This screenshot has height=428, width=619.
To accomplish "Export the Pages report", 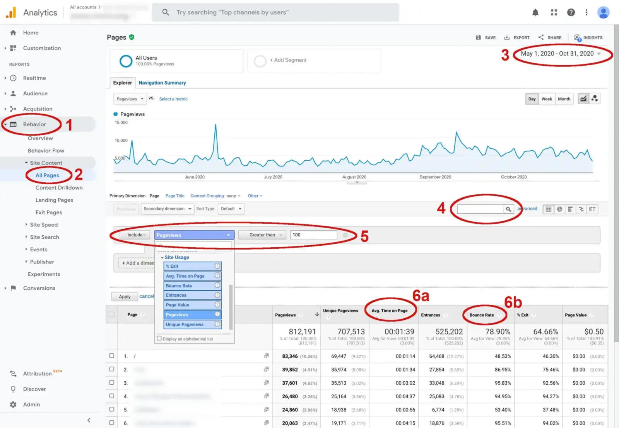I will tap(517, 37).
